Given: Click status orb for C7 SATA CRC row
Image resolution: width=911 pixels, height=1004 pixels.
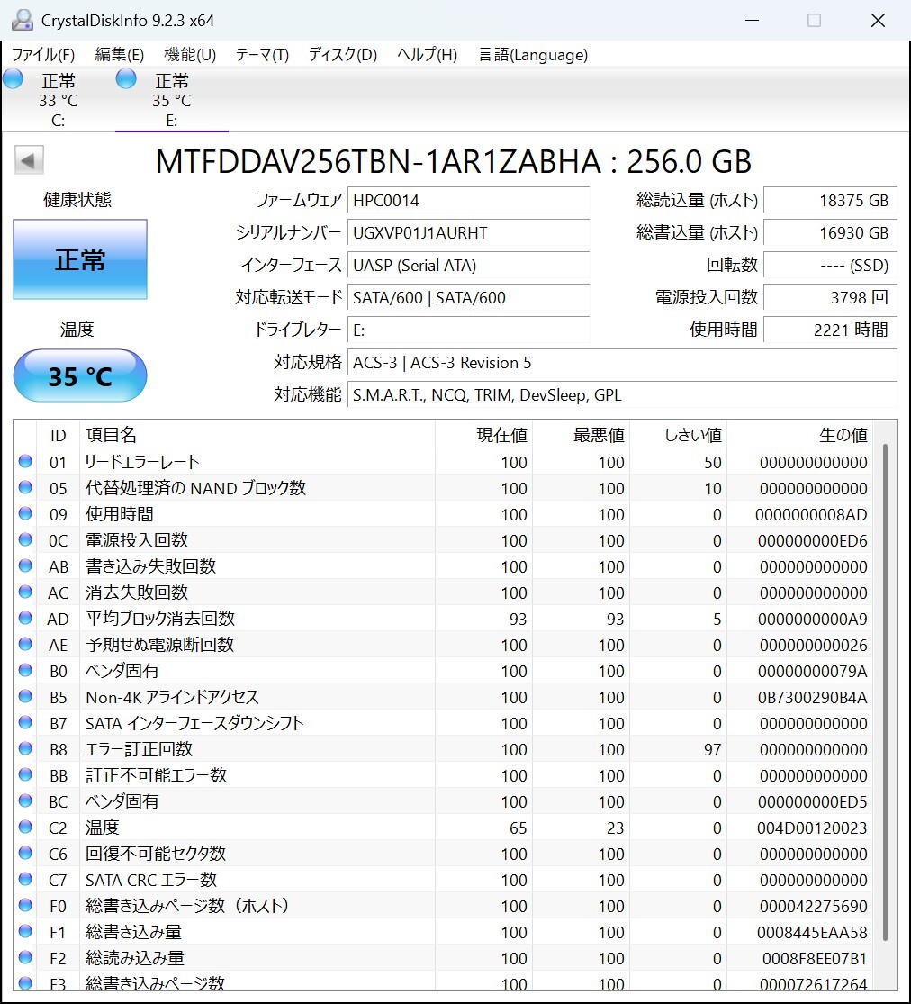Looking at the screenshot, I should pyautogui.click(x=25, y=879).
